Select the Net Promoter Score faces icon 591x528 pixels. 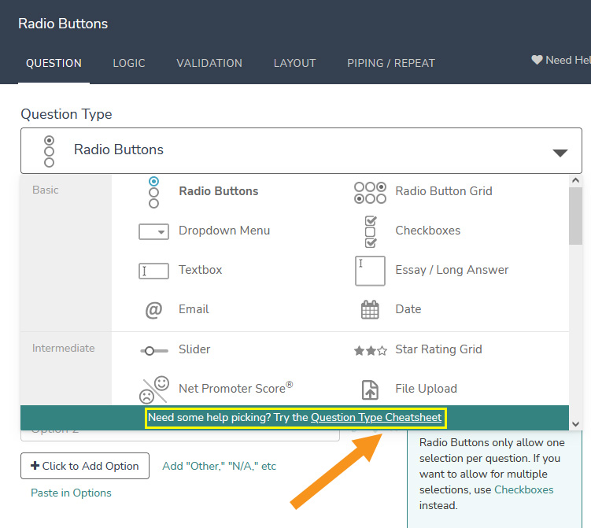pos(154,389)
